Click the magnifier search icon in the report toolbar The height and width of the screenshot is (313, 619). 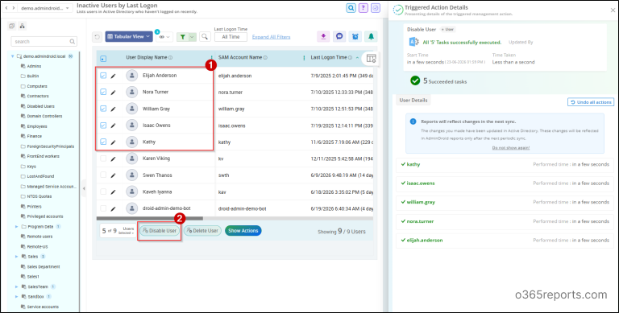pyautogui.click(x=205, y=37)
